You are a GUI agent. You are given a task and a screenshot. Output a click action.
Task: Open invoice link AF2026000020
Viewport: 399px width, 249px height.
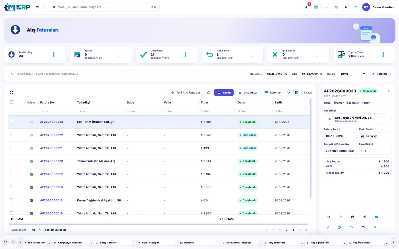point(52,161)
